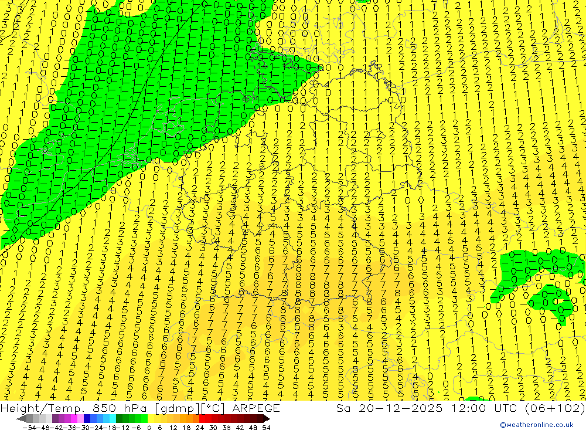Click the '36' label on the temperature scale
Screen dimensions: 586x430
tap(226, 428)
